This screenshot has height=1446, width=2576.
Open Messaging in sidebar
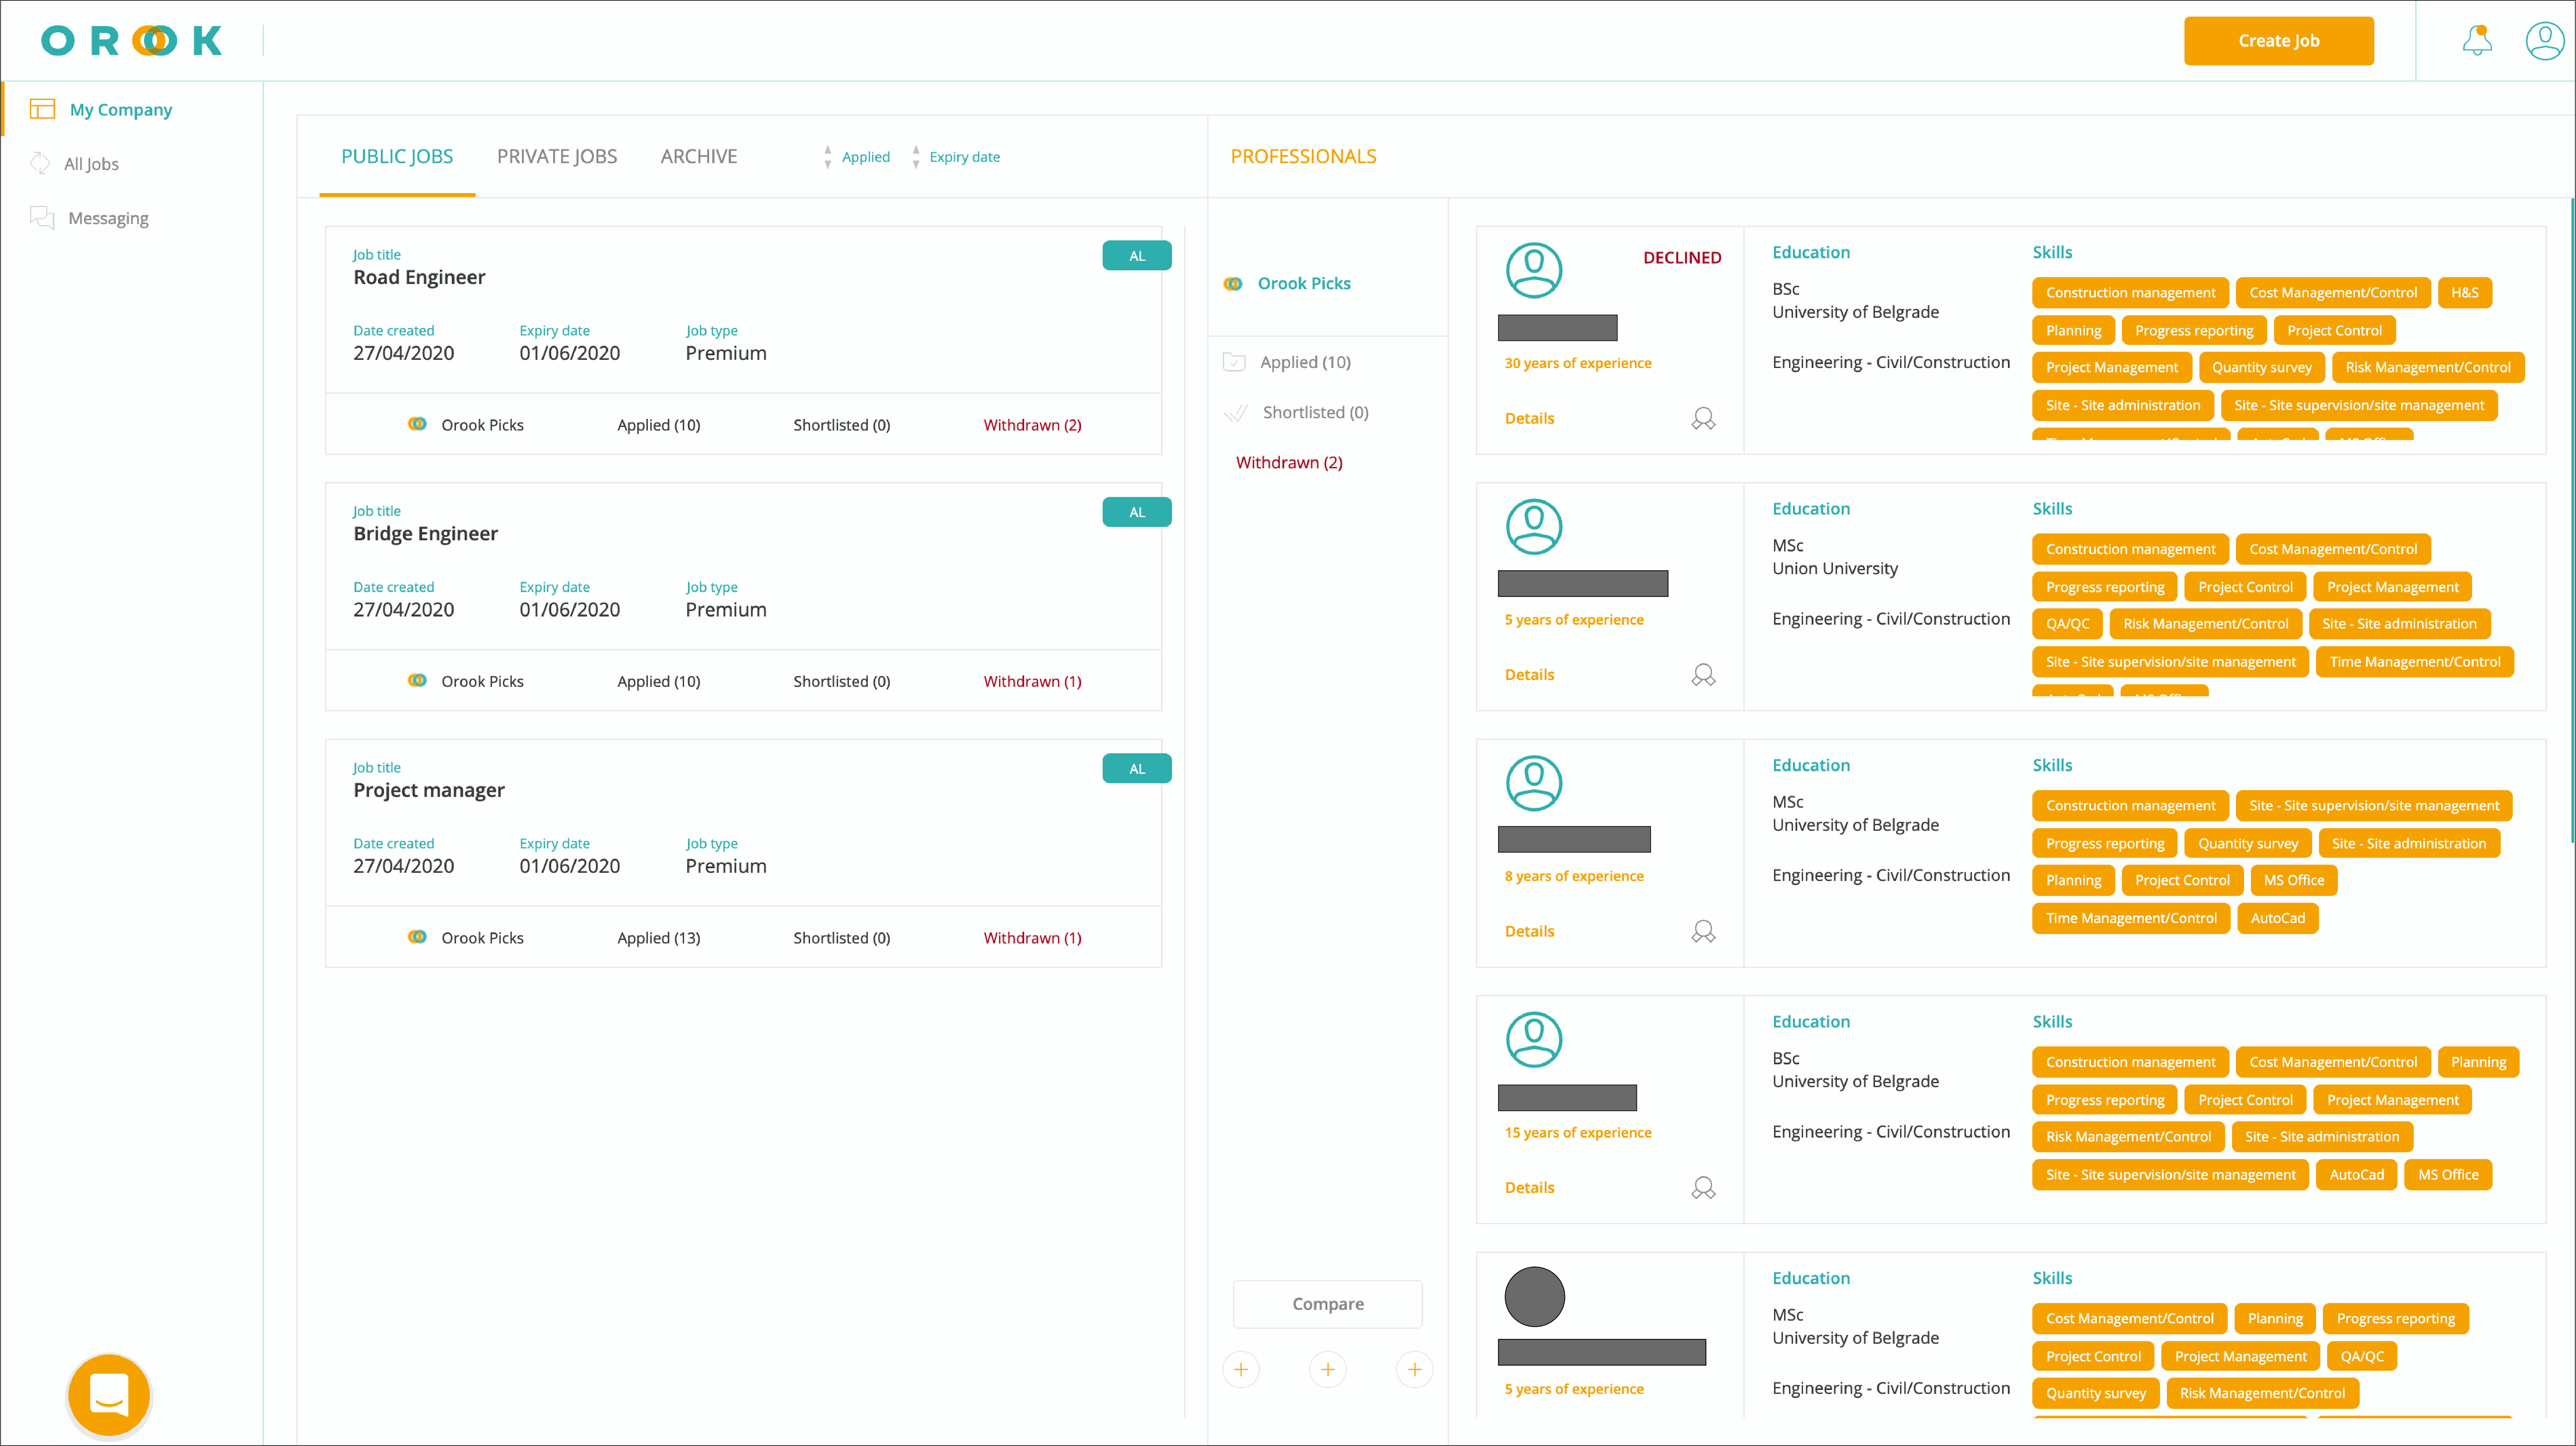[x=108, y=218]
